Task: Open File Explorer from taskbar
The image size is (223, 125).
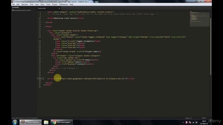Action: (46, 122)
